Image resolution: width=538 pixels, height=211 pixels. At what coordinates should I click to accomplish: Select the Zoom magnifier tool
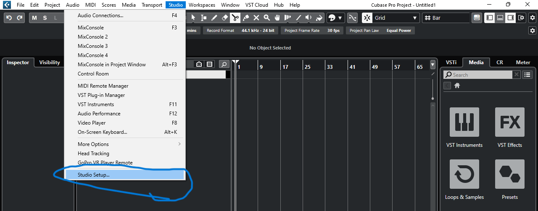(x=266, y=18)
